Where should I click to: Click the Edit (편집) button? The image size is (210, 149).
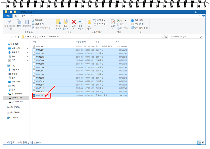point(120,24)
